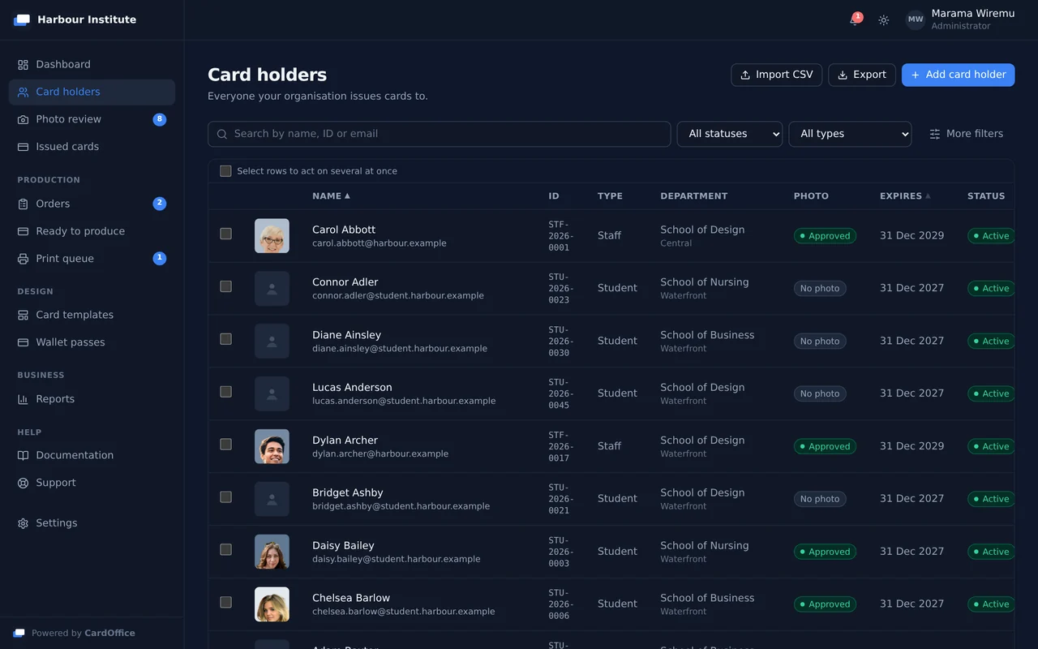Click the Dashboard grid icon
This screenshot has height=649, width=1038.
23,65
